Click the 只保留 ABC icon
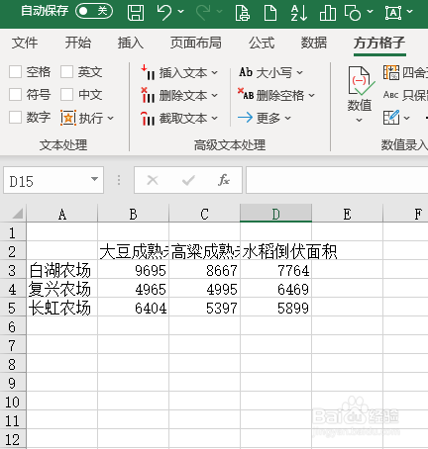Screen dimensions: 428x449 (390, 95)
